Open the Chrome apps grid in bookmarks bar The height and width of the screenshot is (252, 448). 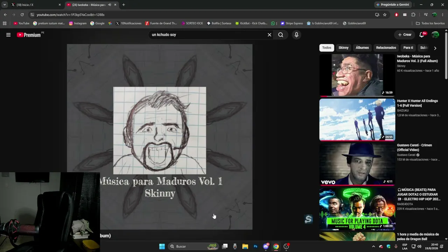click(5, 23)
